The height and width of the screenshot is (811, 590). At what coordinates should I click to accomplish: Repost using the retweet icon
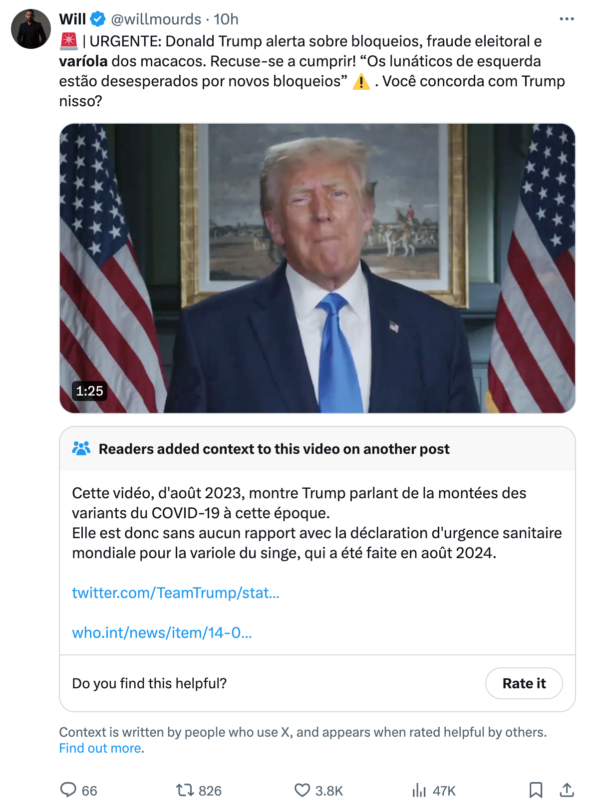point(185,790)
